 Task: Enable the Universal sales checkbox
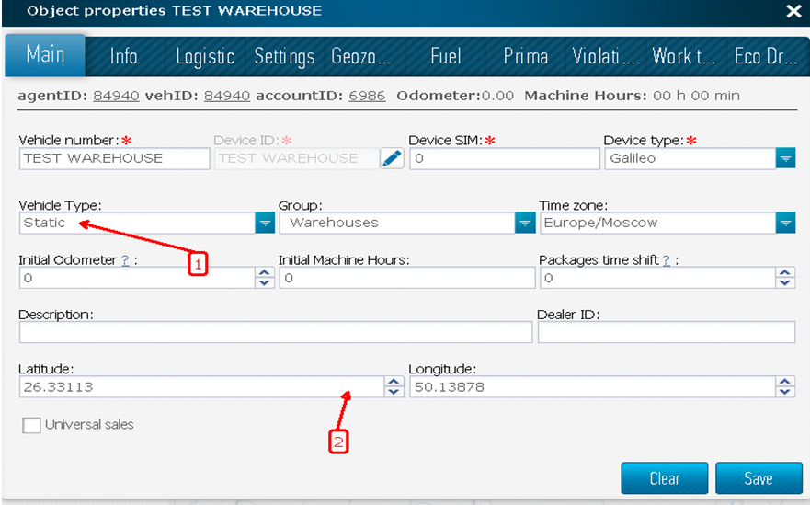32,425
